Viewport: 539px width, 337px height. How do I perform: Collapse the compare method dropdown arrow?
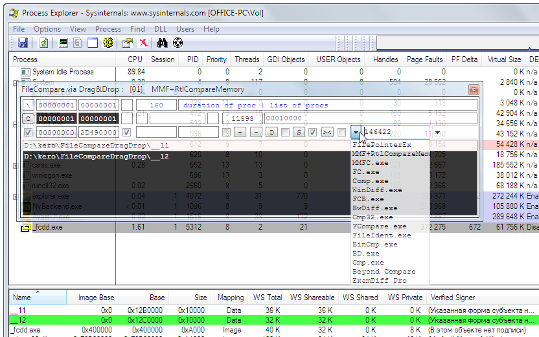click(356, 133)
